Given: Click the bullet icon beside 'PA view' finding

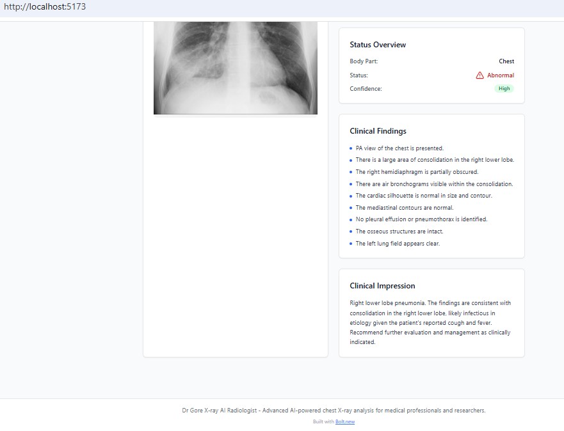Looking at the screenshot, I should point(351,148).
